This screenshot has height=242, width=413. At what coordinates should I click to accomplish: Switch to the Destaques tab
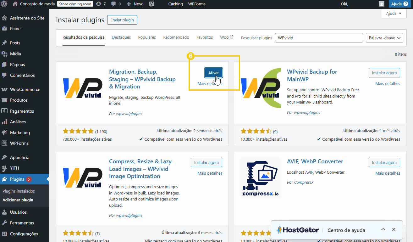coord(121,37)
